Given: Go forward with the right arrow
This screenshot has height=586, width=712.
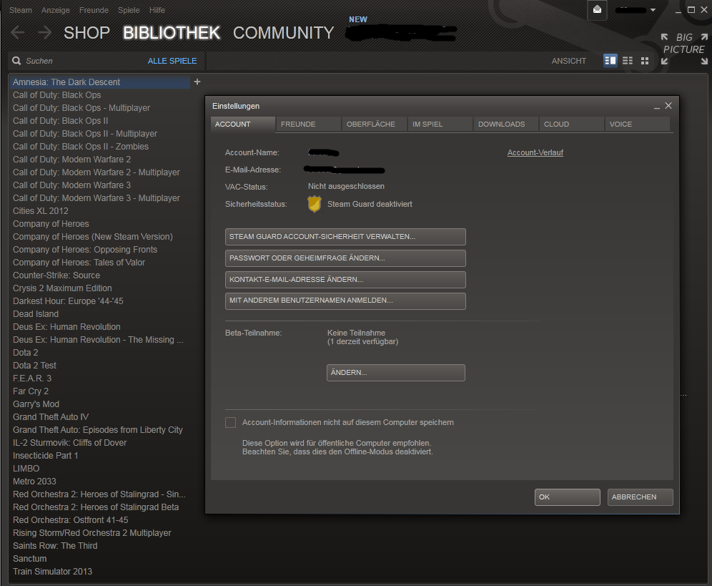Looking at the screenshot, I should pyautogui.click(x=44, y=33).
